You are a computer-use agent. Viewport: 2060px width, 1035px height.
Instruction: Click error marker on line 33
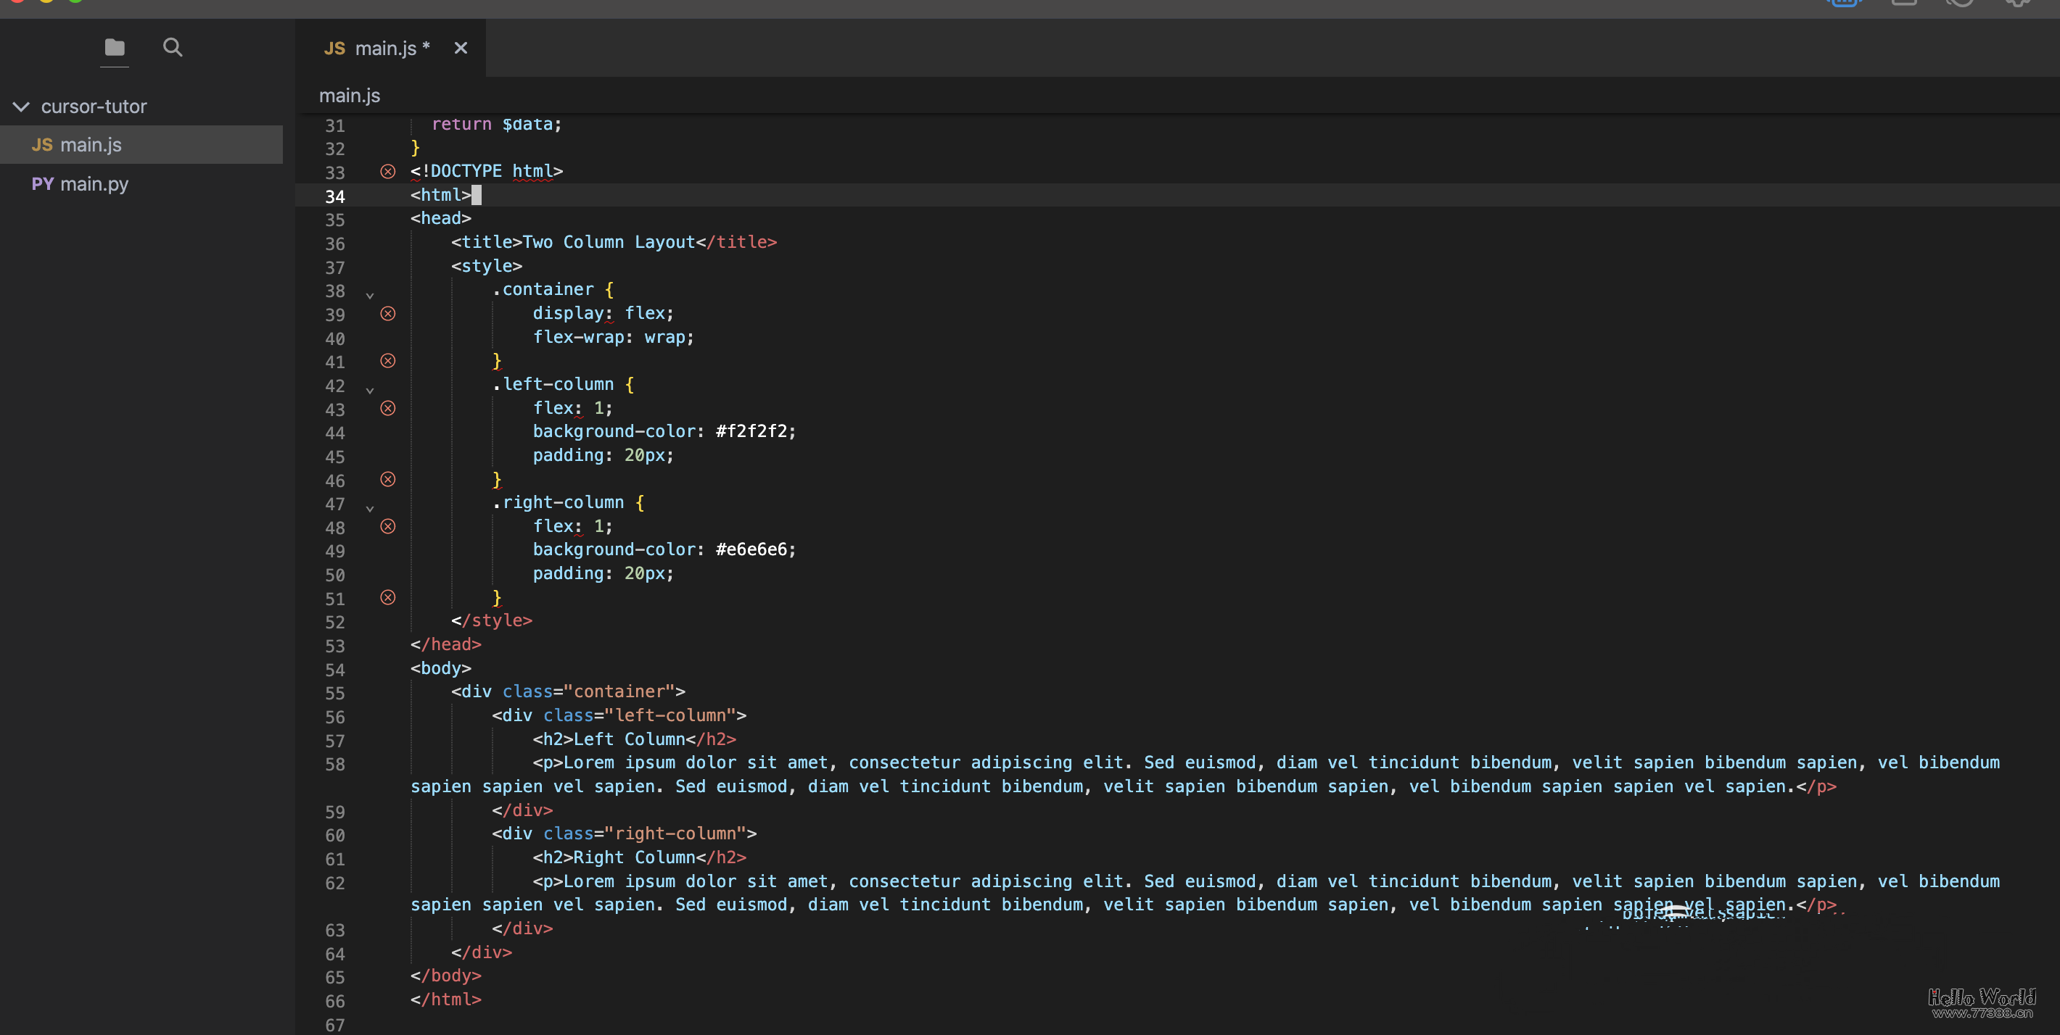coord(388,171)
